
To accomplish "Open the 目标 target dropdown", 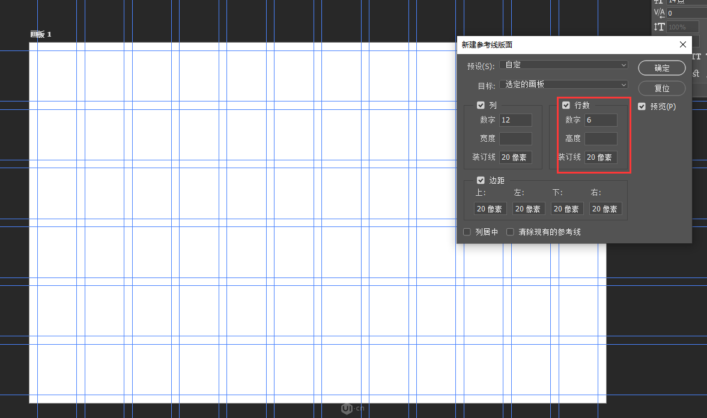I will (x=563, y=84).
